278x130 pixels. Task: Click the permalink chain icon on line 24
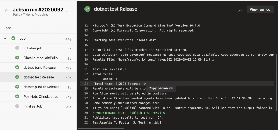(x=145, y=84)
